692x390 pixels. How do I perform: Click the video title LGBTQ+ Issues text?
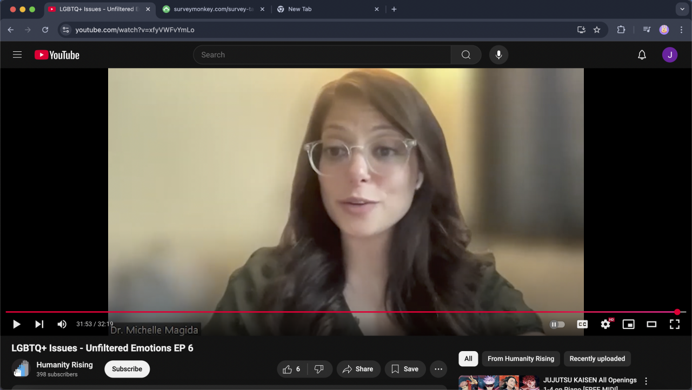pyautogui.click(x=102, y=348)
